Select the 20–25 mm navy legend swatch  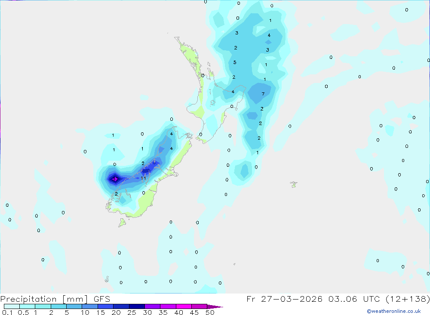[121, 306]
